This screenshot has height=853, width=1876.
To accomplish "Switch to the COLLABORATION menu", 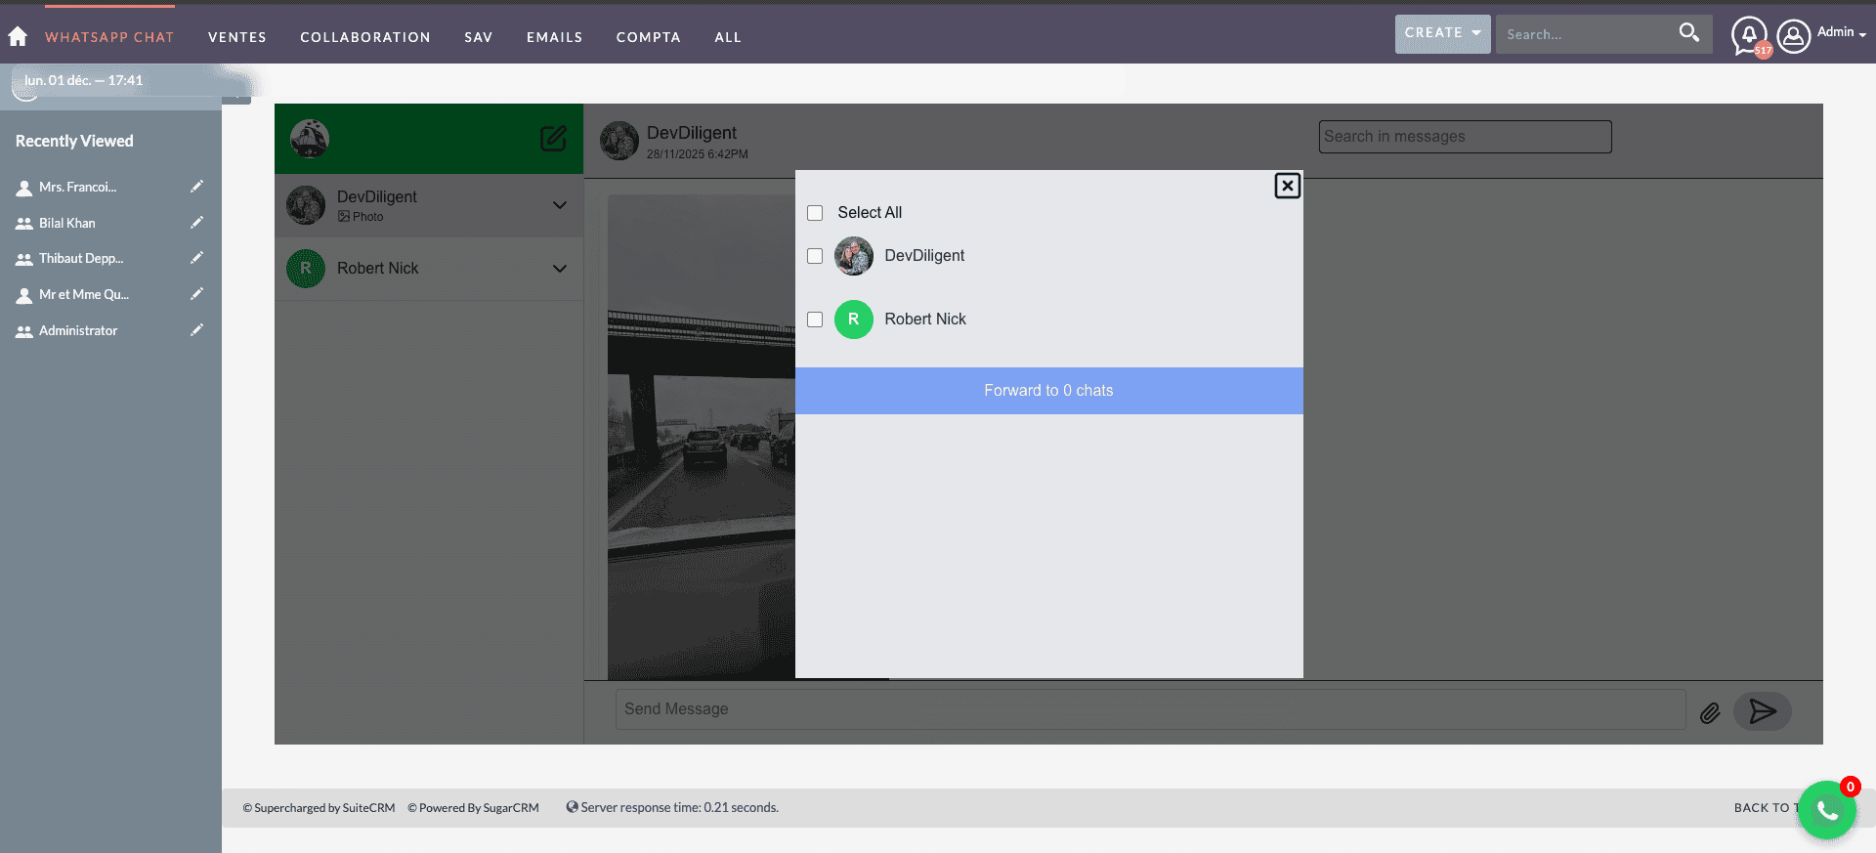I will coord(365,37).
